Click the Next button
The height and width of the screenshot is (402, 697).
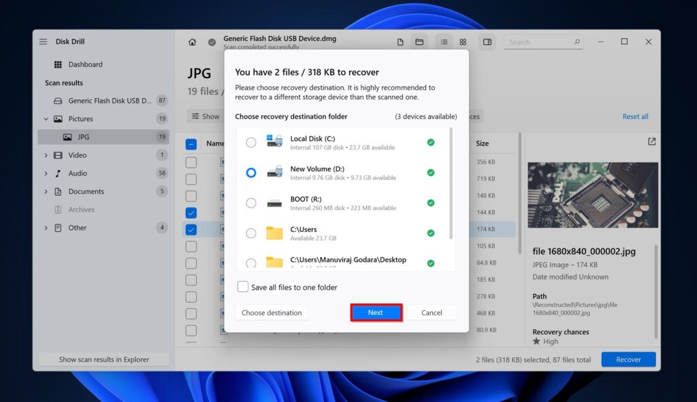[376, 312]
